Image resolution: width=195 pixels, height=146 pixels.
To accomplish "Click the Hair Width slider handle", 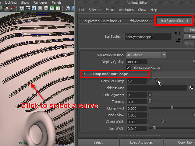I will click(x=154, y=128).
